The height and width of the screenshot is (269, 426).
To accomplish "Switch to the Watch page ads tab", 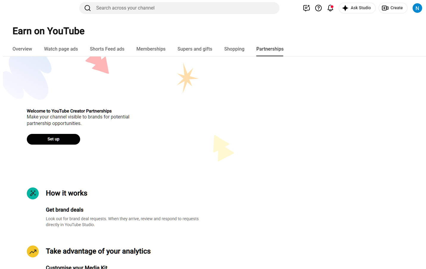I will click(x=61, y=49).
